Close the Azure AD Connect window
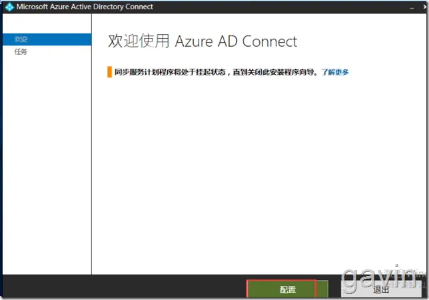Viewport: 429px width, 300px height. pos(424,7)
